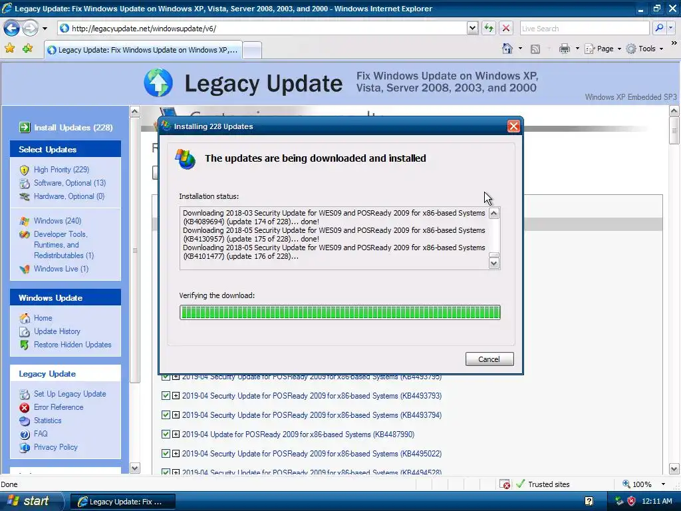Viewport: 681px width, 511px height.
Task: Focus the Live Search input box
Action: click(584, 29)
